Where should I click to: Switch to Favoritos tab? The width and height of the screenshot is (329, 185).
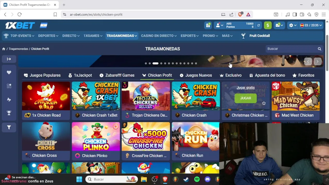tap(303, 75)
